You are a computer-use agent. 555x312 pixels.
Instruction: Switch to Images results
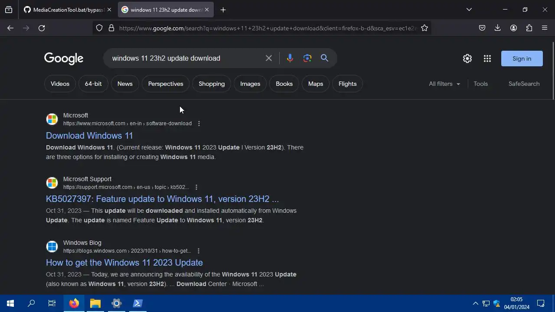(x=250, y=84)
